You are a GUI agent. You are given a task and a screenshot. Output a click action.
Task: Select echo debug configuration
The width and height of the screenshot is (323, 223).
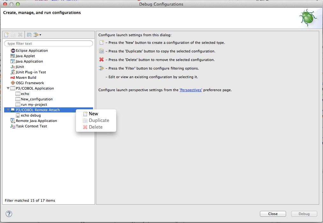click(31, 115)
